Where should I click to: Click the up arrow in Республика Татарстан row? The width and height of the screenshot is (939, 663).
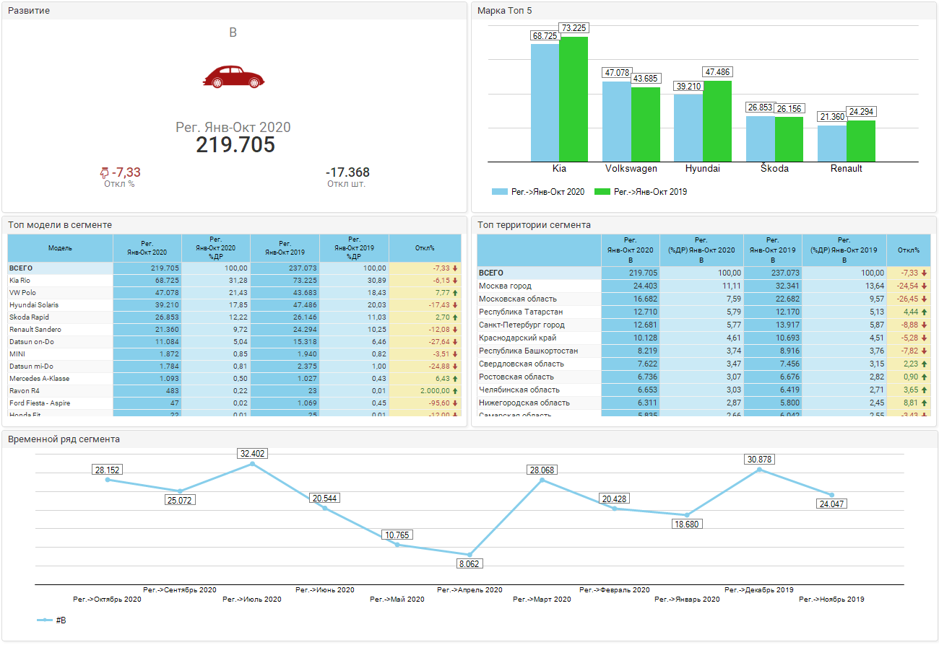coord(925,312)
